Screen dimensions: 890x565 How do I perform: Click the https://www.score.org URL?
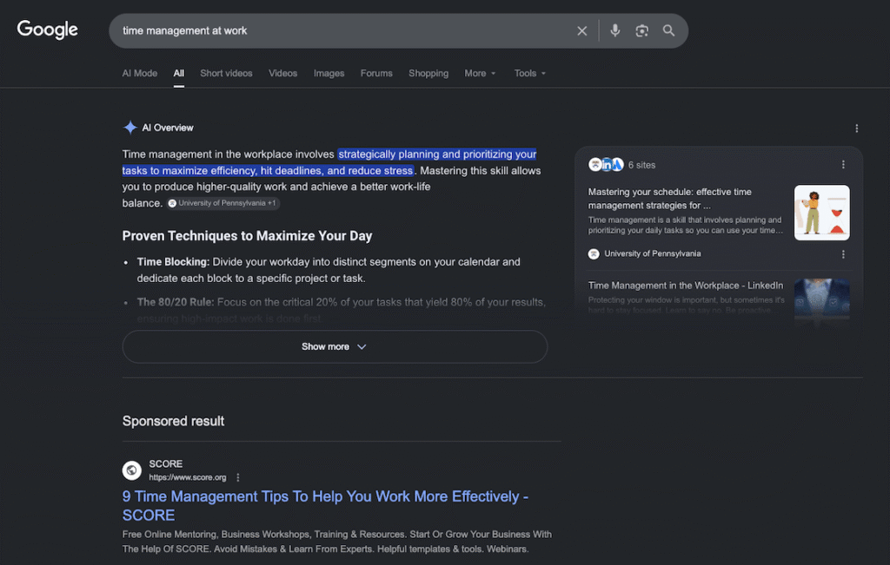click(188, 477)
